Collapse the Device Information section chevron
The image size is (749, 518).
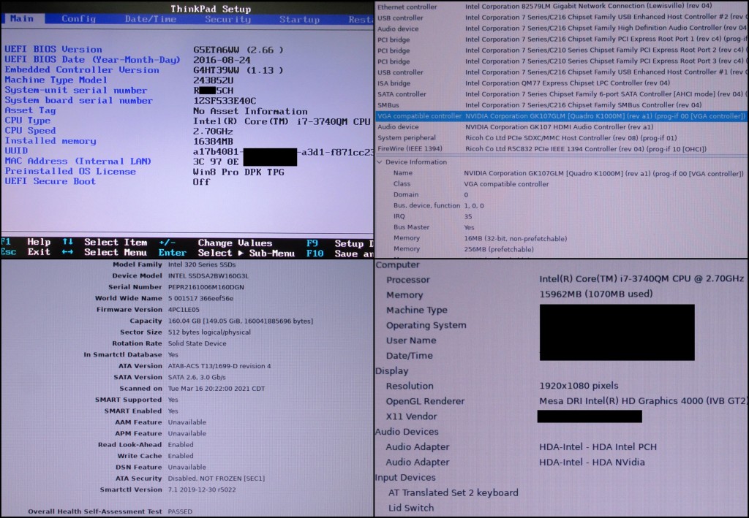[380, 162]
